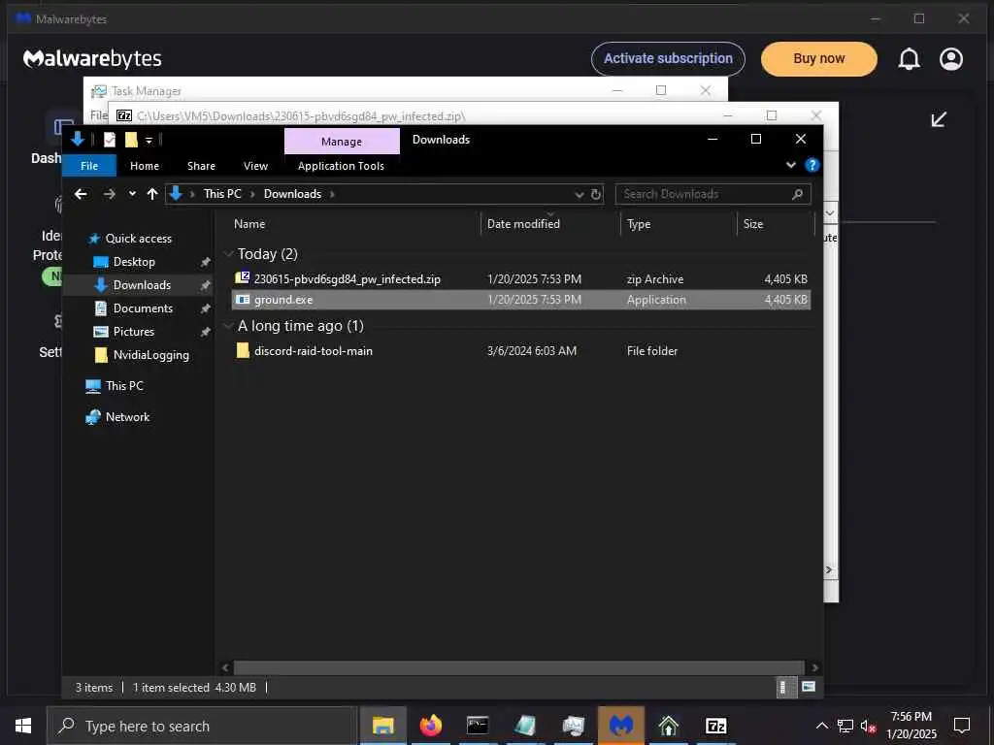Open 7-Zip taskbar icon

pyautogui.click(x=715, y=726)
